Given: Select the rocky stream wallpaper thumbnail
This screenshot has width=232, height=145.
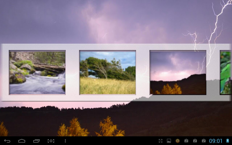Looking at the screenshot, I should coord(37,72).
